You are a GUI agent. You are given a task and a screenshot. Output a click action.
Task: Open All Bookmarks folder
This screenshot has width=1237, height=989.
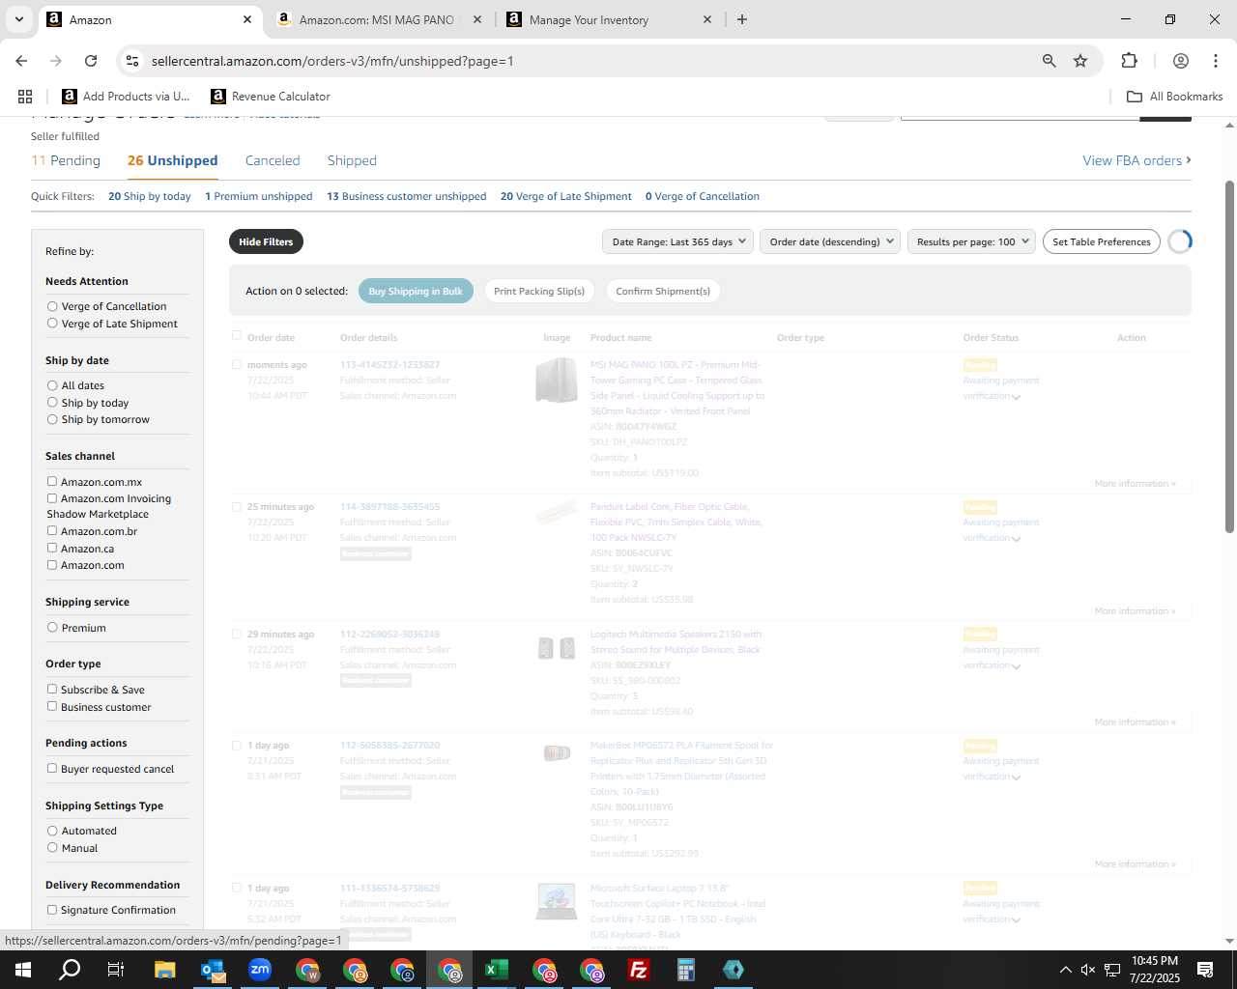point(1175,97)
